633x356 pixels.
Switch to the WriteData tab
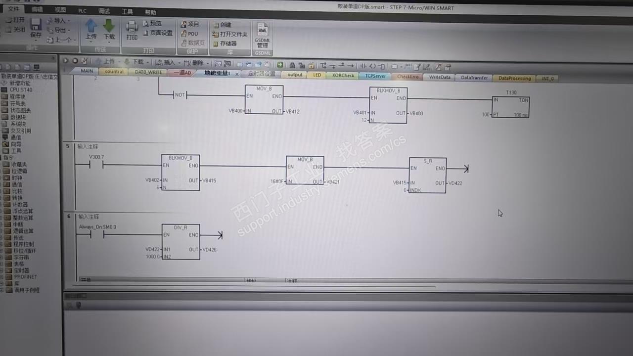click(440, 77)
